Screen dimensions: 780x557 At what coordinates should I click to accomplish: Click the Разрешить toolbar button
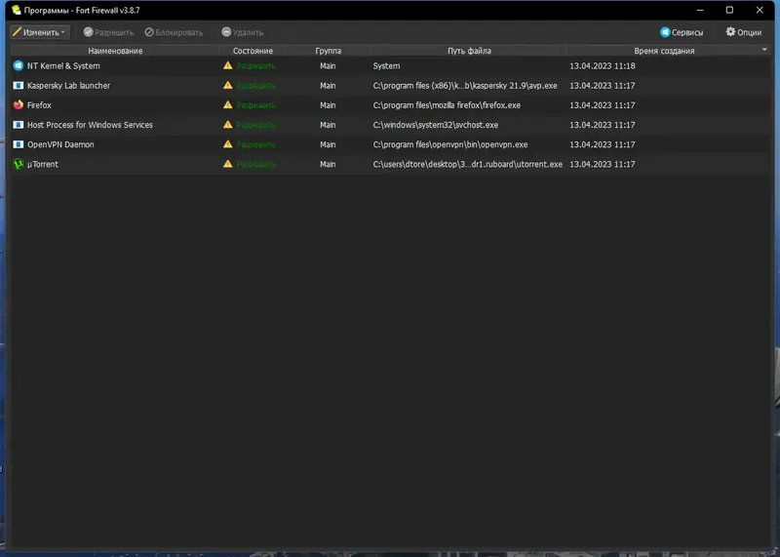(108, 32)
